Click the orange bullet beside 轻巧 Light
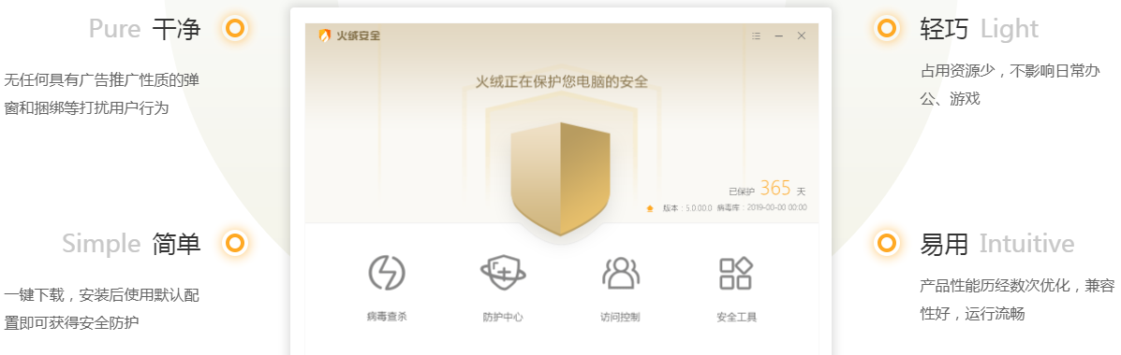Screen dimensions: 1121x355 coord(887,29)
